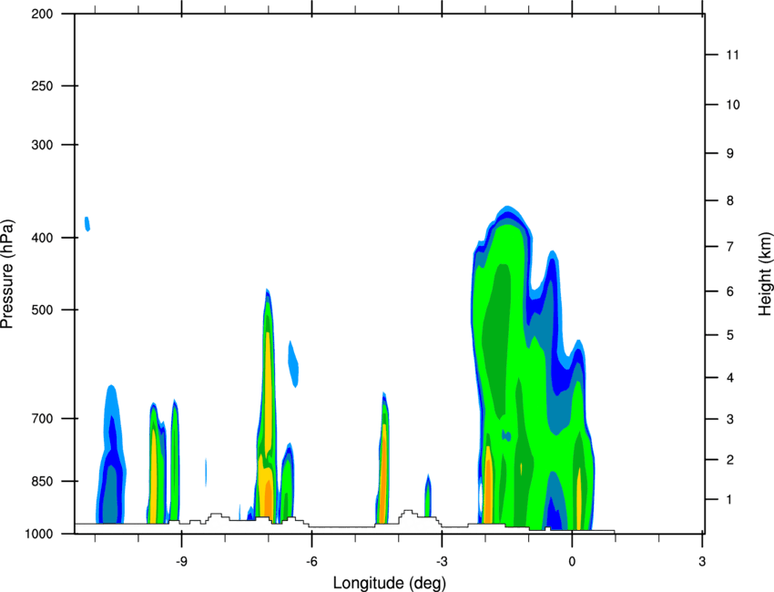
Task: Select the 500 pressure tick label
Action: click(x=42, y=310)
